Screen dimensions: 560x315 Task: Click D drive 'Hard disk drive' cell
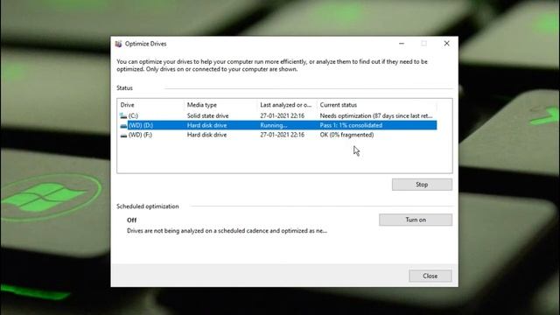[206, 125]
